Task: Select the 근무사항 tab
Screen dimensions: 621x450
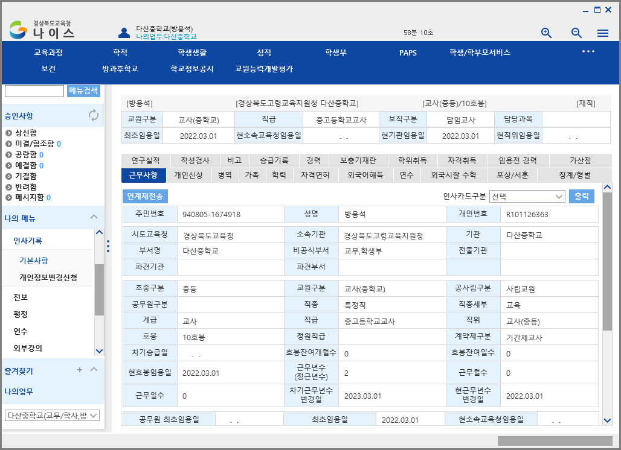Action: coord(143,175)
